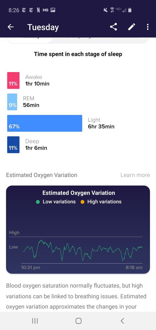This screenshot has width=156, height=330.
Task: Tap the partially hidden left tab pill
Action: [x=29, y=40]
